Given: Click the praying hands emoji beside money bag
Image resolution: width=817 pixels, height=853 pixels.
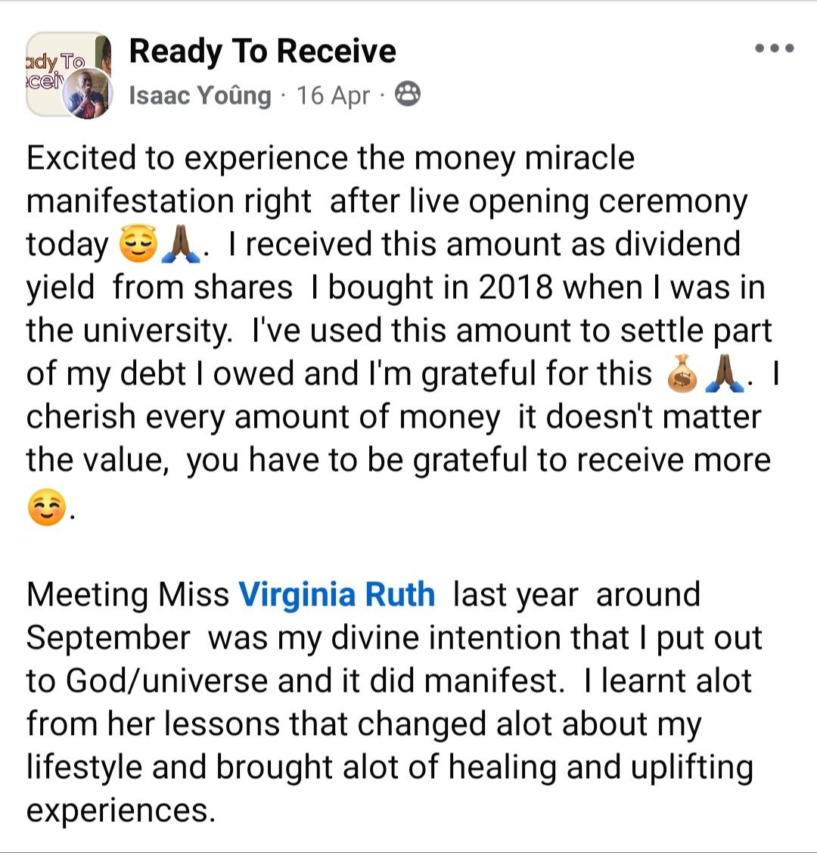Looking at the screenshot, I should pyautogui.click(x=724, y=374).
